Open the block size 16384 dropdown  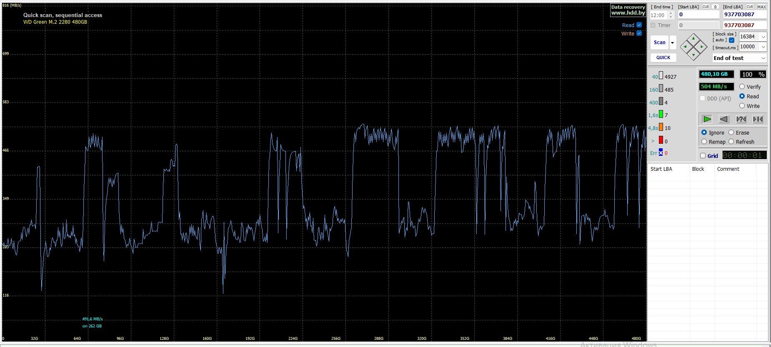(763, 37)
